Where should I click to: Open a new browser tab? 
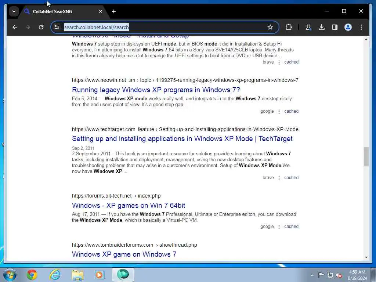[x=114, y=11]
